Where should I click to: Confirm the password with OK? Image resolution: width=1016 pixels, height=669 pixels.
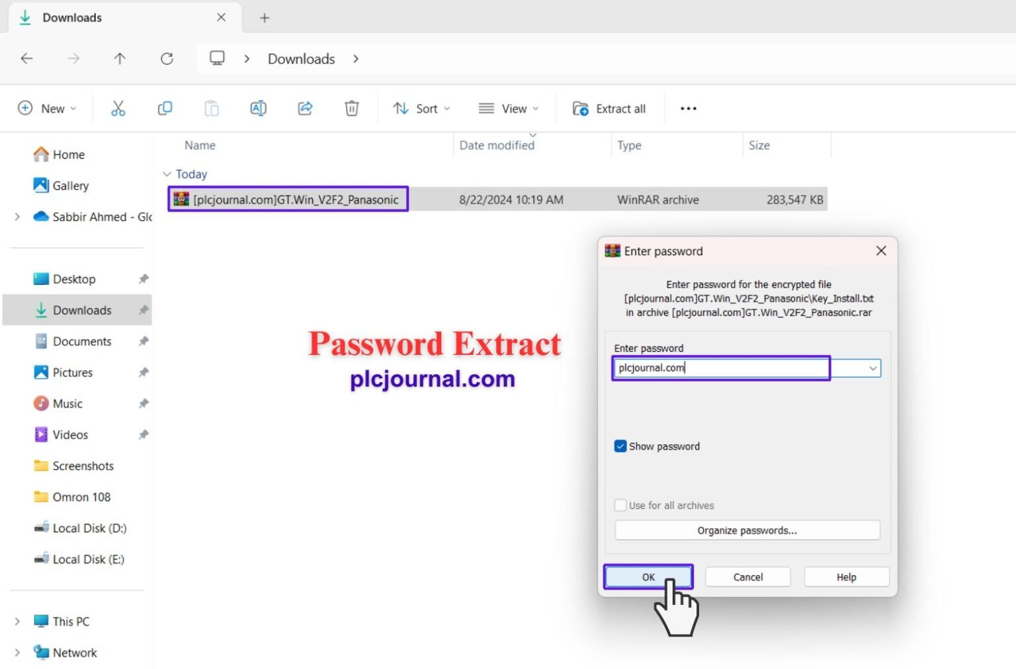point(648,577)
